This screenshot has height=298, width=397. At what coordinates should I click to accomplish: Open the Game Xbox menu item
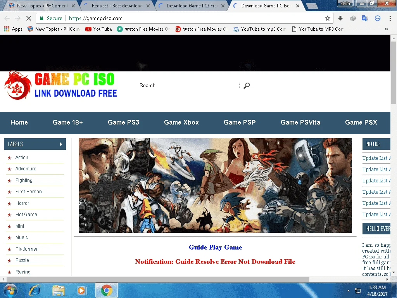181,122
